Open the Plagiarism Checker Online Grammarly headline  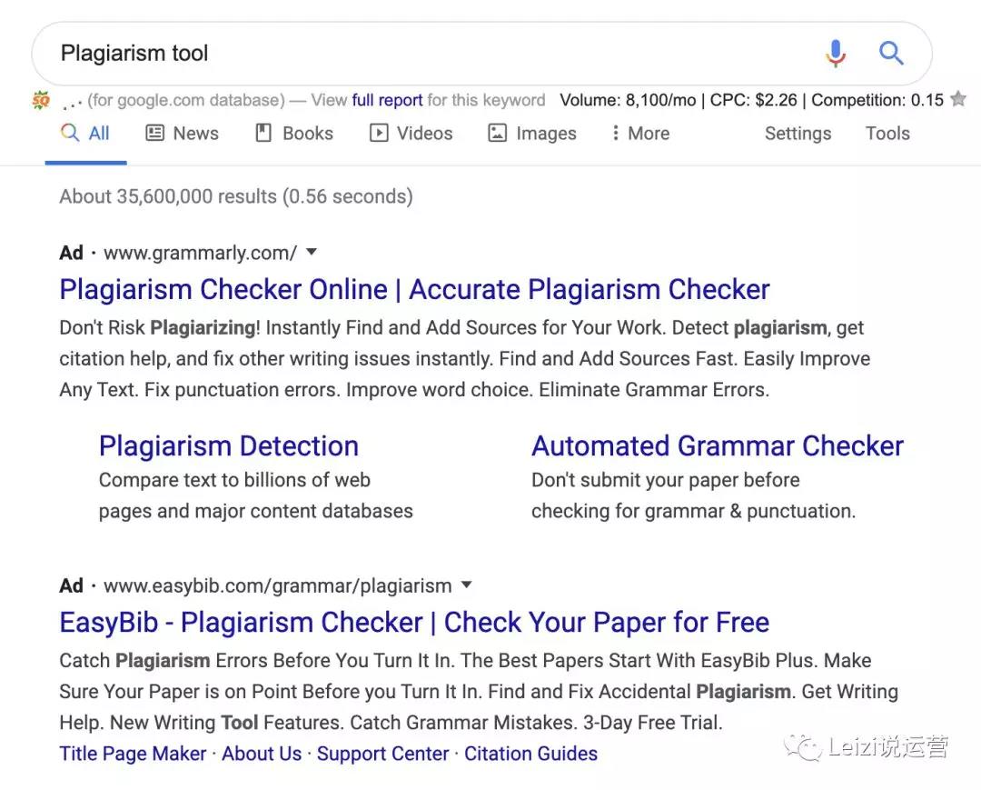tap(414, 290)
